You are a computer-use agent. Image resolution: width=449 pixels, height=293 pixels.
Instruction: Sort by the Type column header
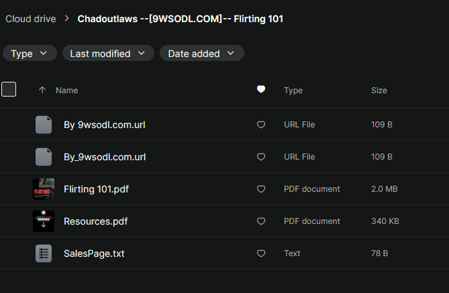293,90
